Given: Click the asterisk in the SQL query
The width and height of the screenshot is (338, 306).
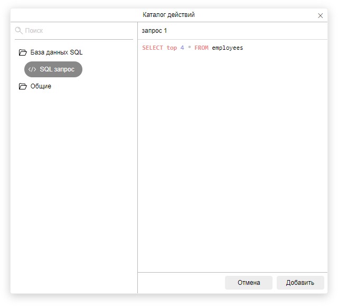Looking at the screenshot, I should pyautogui.click(x=189, y=48).
